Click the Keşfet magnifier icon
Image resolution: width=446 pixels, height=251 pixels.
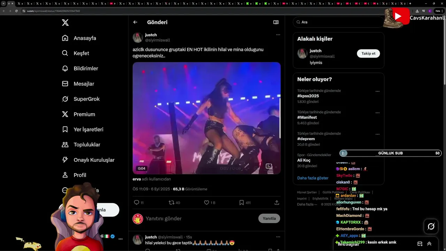65,53
